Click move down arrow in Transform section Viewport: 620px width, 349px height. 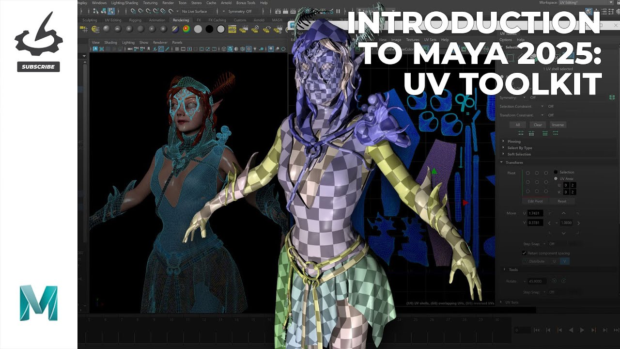pyautogui.click(x=564, y=233)
